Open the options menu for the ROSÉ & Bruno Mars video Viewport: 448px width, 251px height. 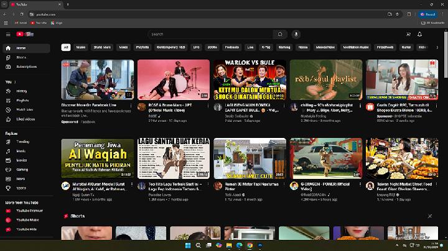(x=208, y=106)
